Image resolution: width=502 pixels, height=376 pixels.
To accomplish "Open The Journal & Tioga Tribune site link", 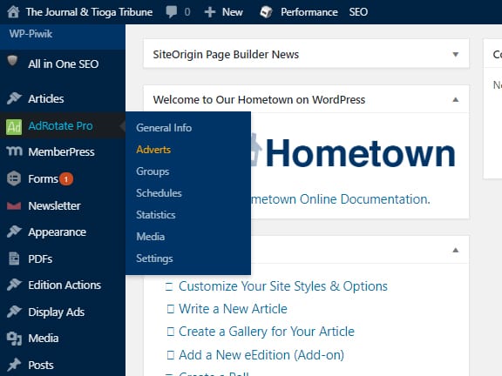I will point(89,12).
